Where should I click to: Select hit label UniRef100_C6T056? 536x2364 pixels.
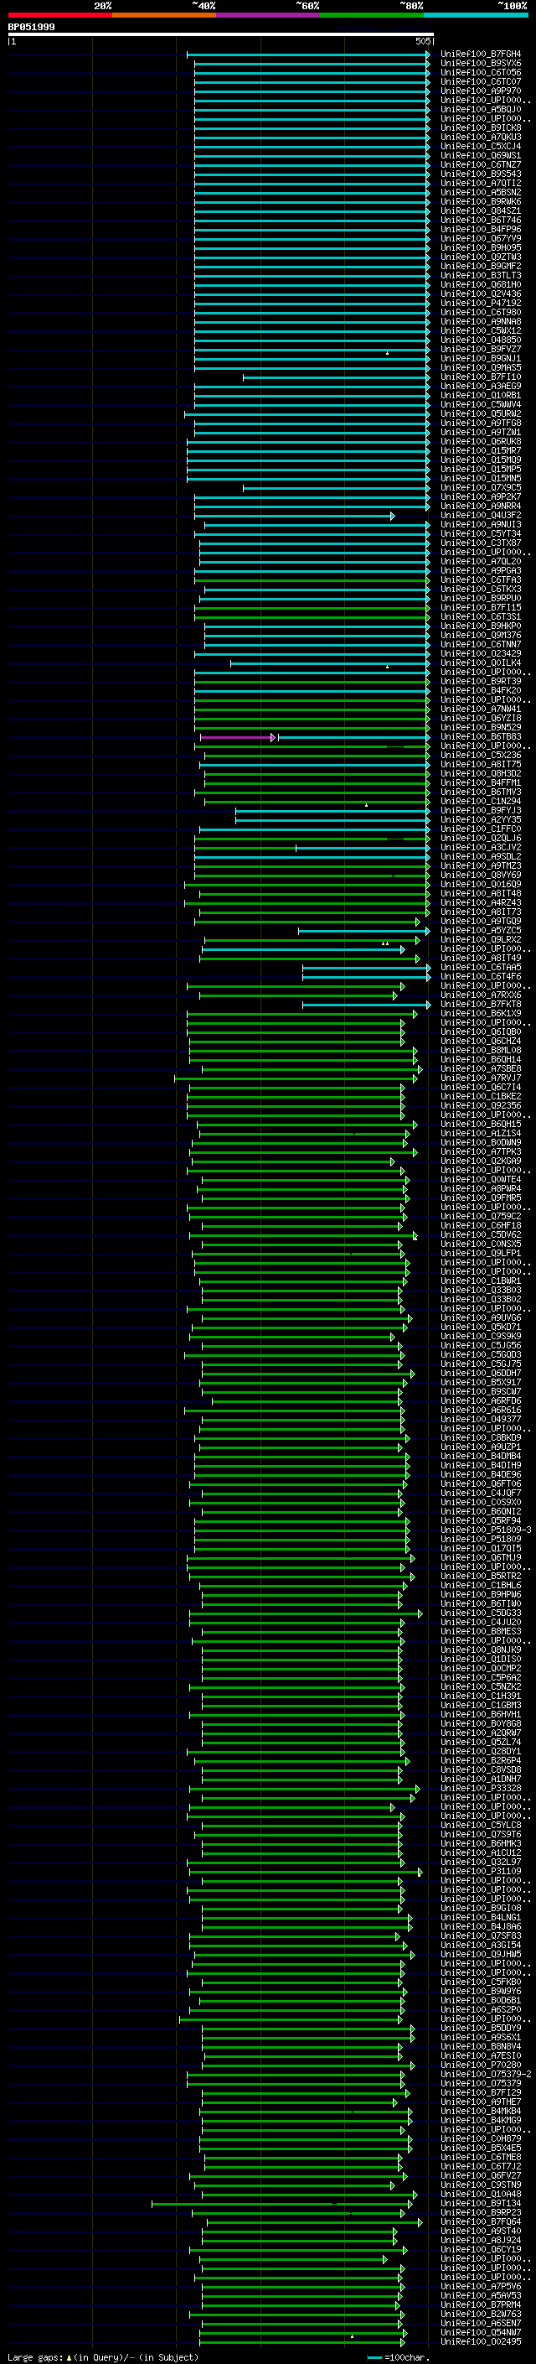(x=481, y=72)
